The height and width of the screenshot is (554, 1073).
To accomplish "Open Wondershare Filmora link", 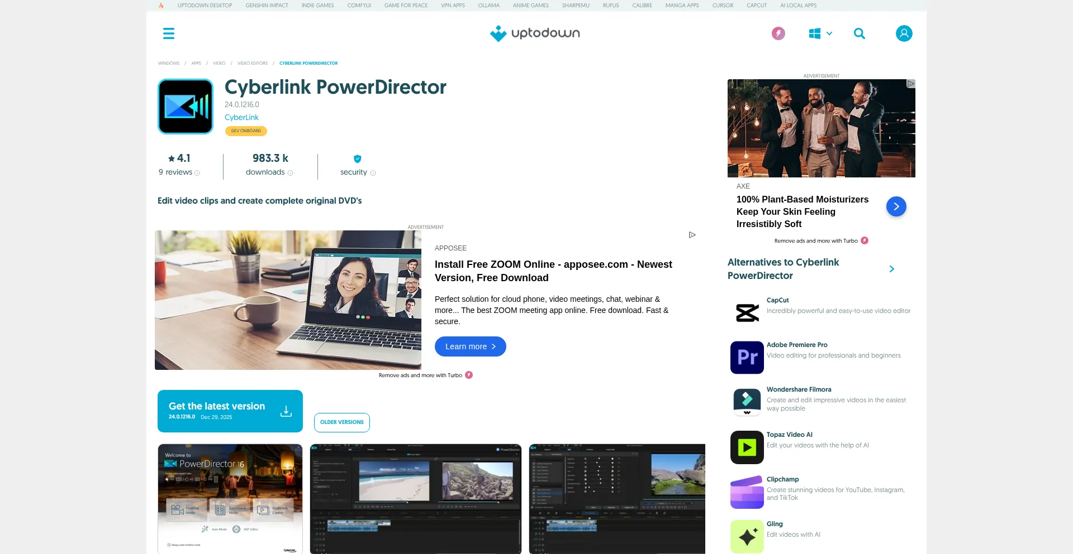I will [x=799, y=389].
